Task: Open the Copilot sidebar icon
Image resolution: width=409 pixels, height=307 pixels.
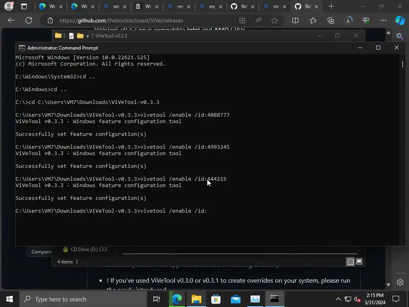Action: click(x=400, y=20)
